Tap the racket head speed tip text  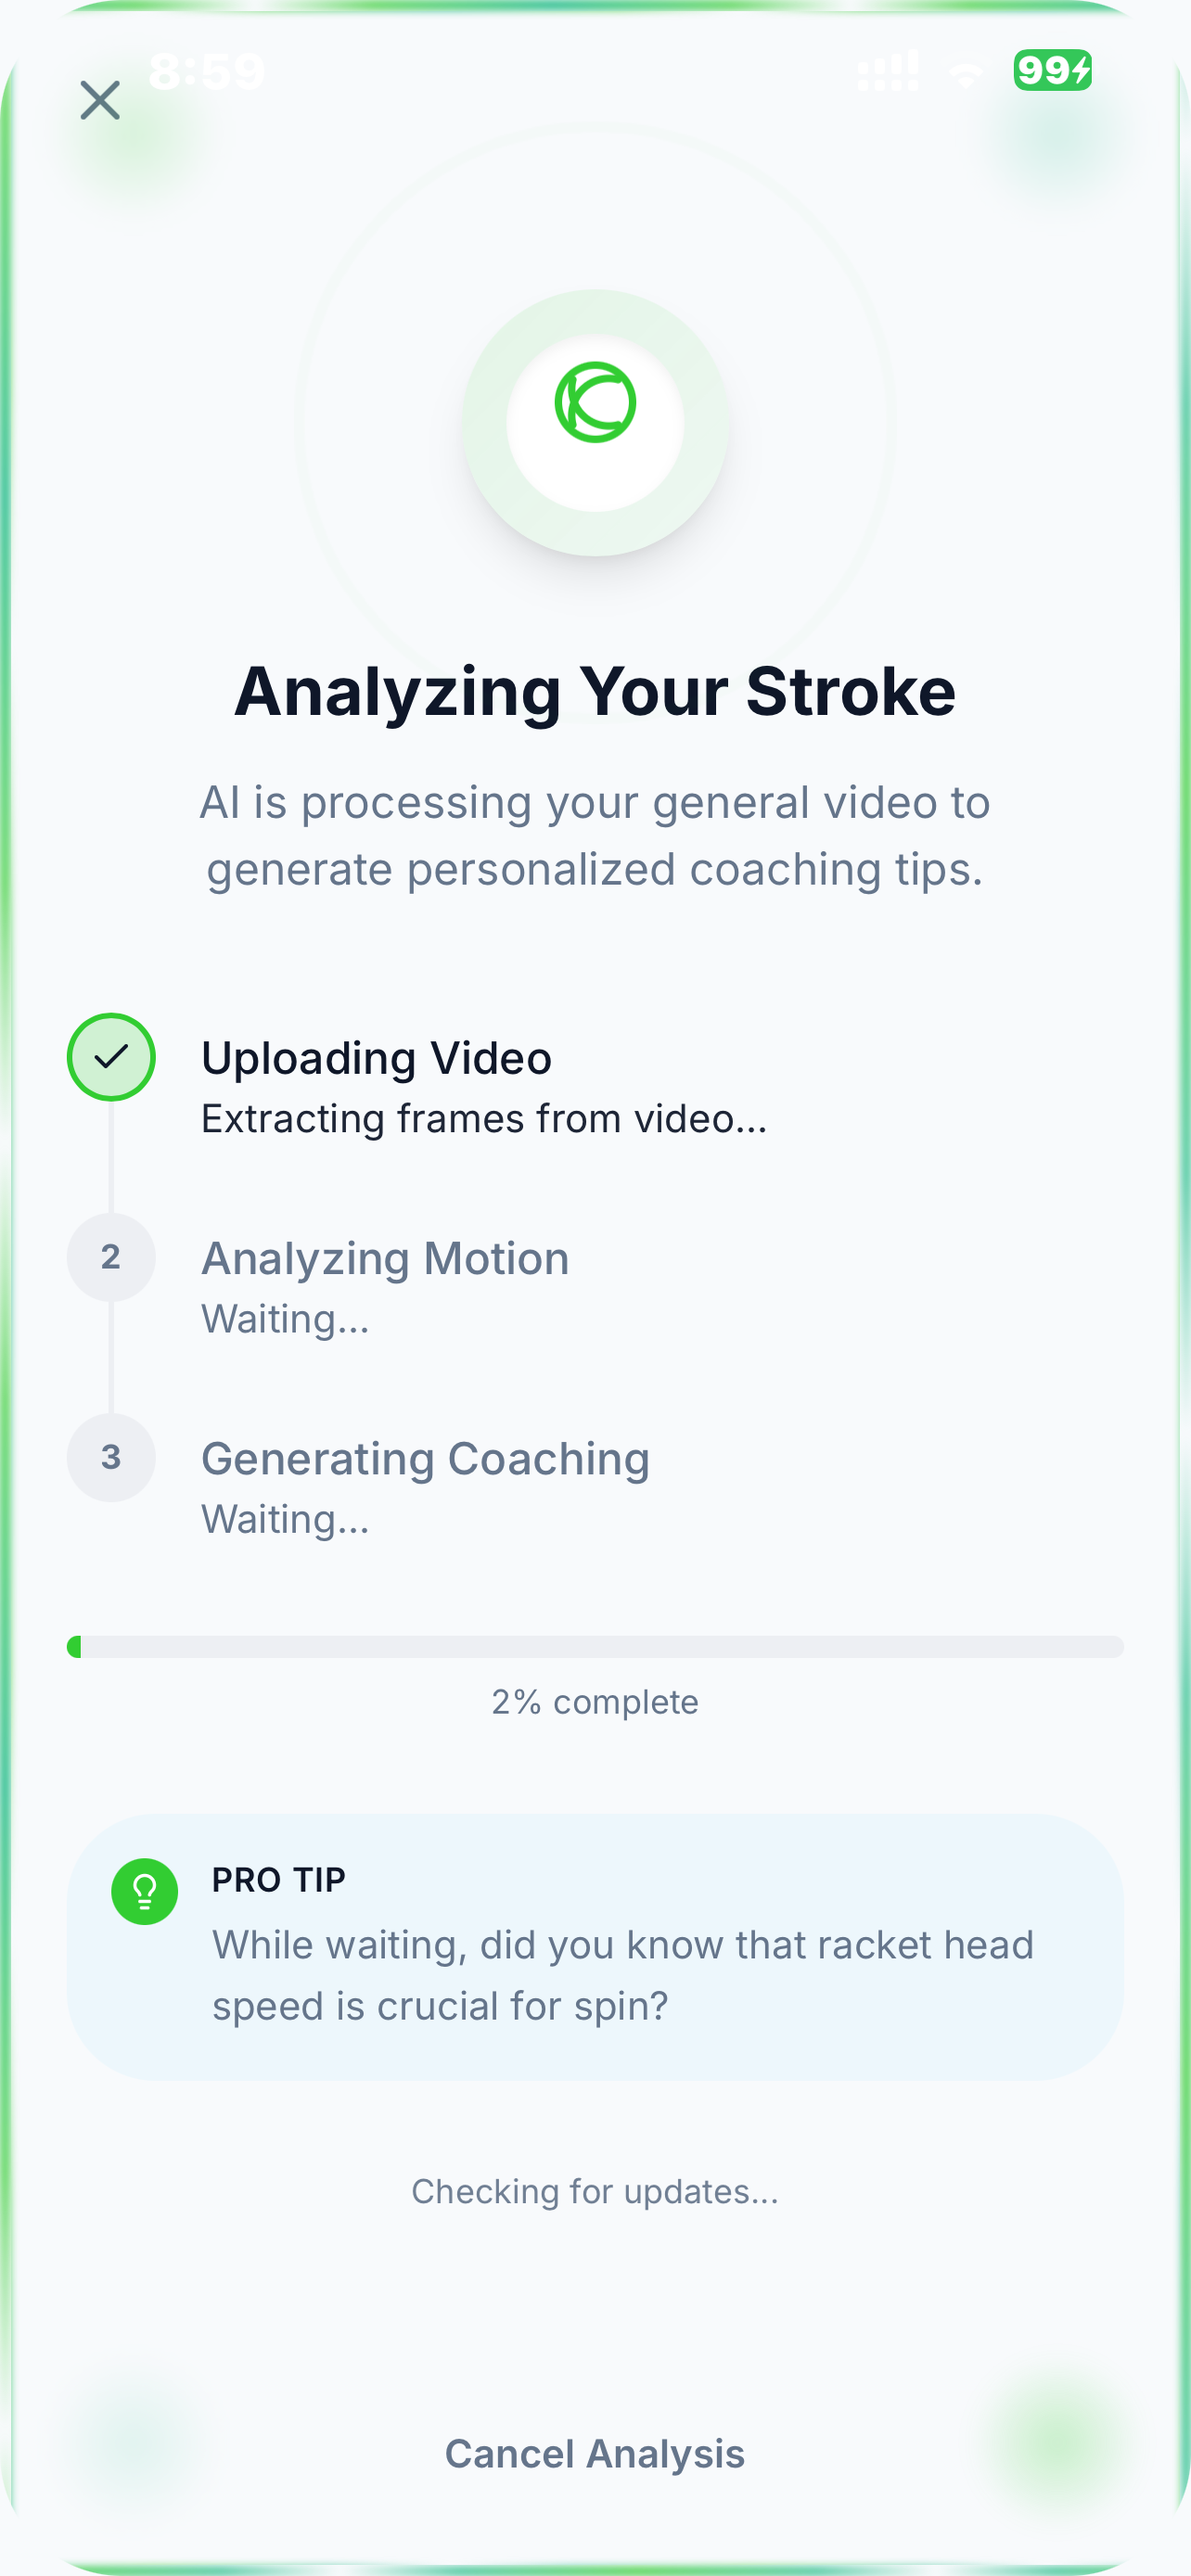[x=622, y=1975]
